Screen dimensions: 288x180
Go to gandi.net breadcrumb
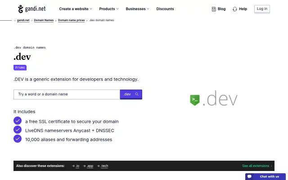click(x=23, y=20)
